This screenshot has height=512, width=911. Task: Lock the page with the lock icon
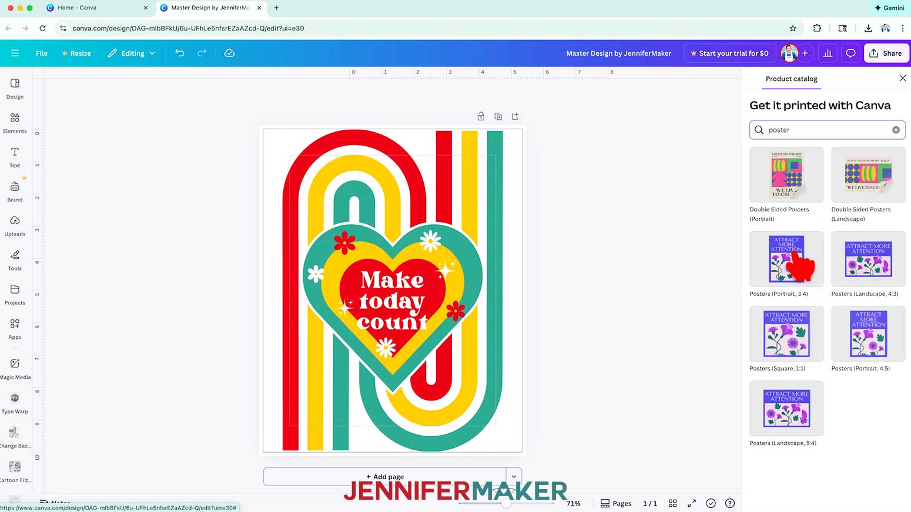[x=481, y=116]
